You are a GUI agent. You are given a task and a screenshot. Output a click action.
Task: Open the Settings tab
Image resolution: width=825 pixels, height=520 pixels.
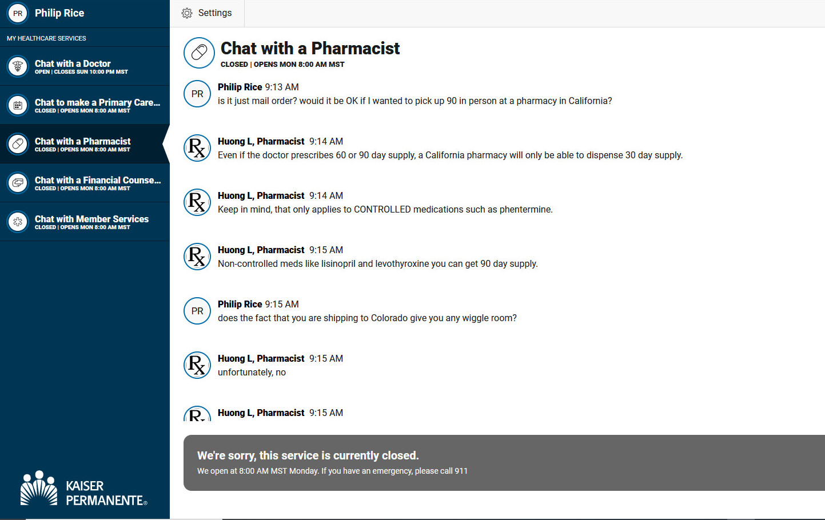pos(207,13)
